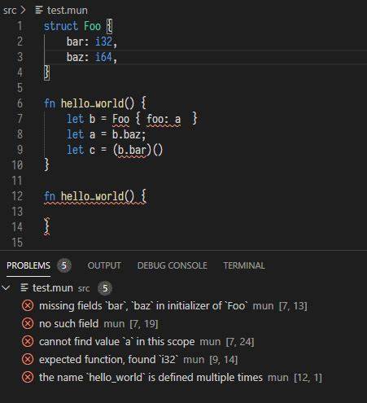Click error icon for no such field
Image resolution: width=367 pixels, height=403 pixels.
pos(28,323)
